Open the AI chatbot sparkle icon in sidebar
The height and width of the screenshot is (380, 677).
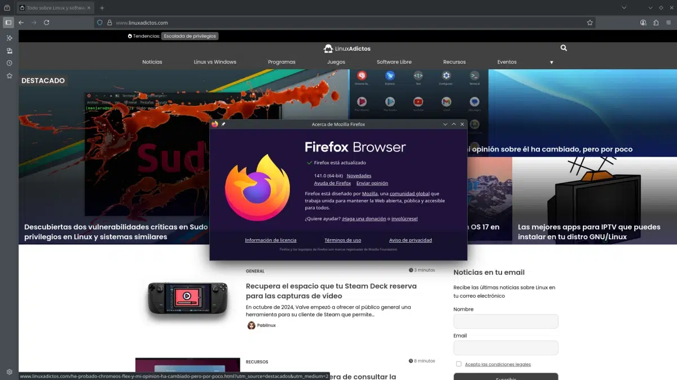[9, 38]
